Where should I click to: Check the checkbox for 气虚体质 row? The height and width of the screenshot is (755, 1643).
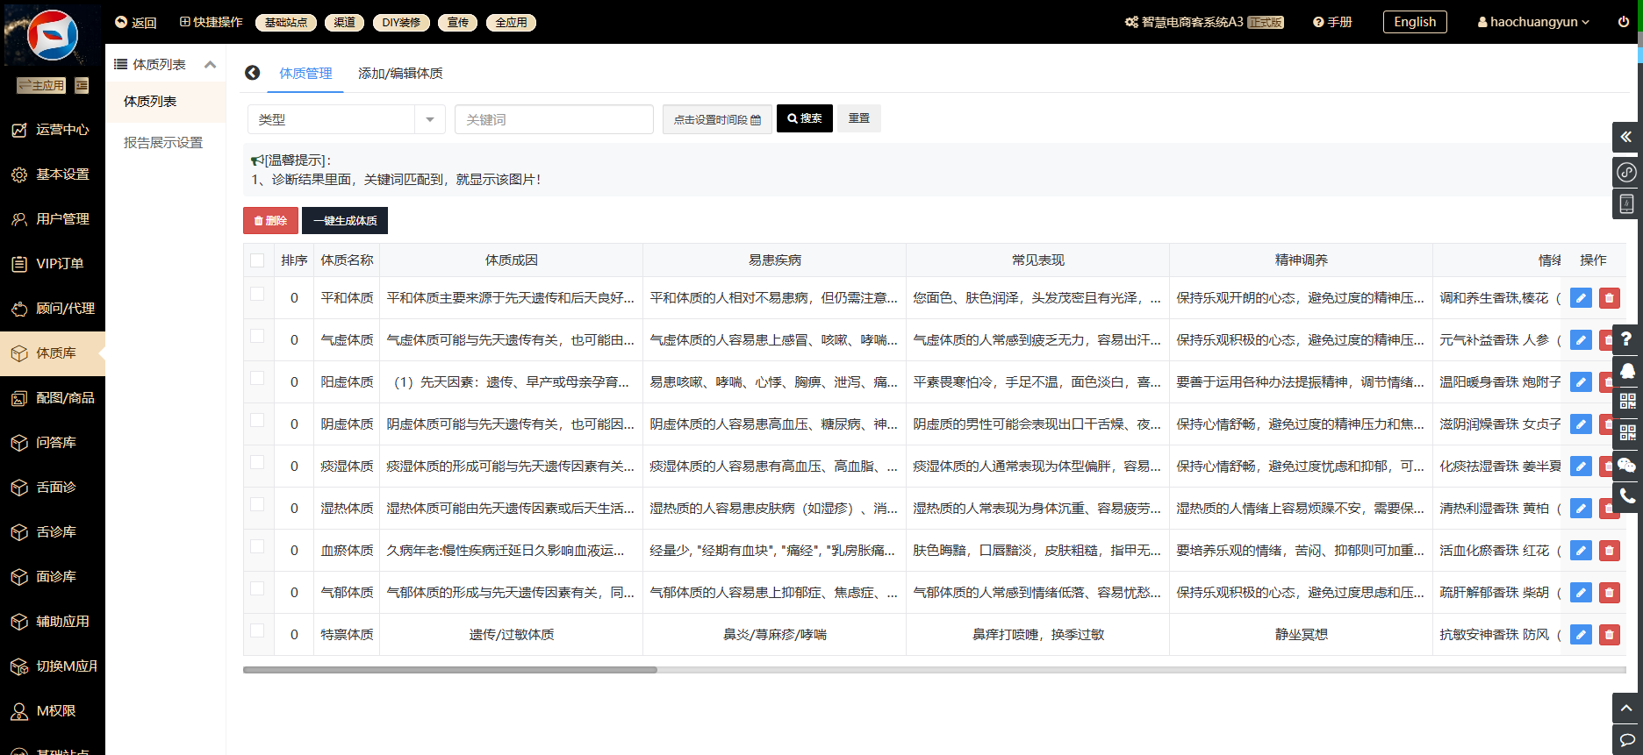click(257, 337)
